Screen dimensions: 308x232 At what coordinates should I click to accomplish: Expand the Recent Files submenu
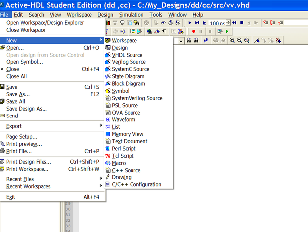click(x=52, y=179)
